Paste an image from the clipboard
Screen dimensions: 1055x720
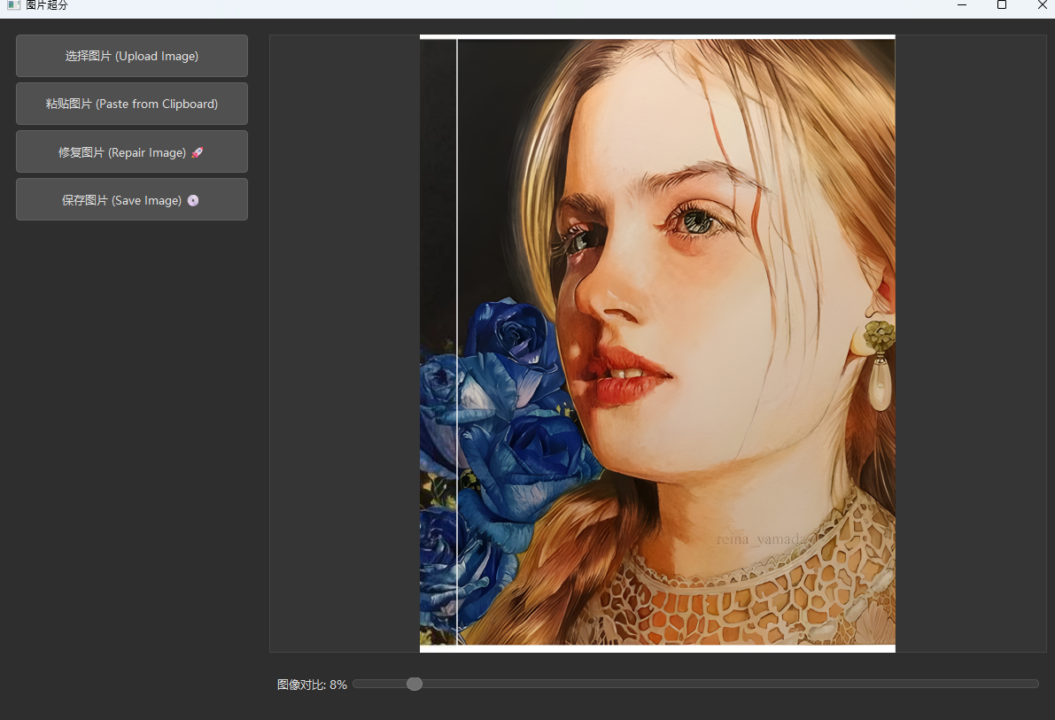pos(132,104)
